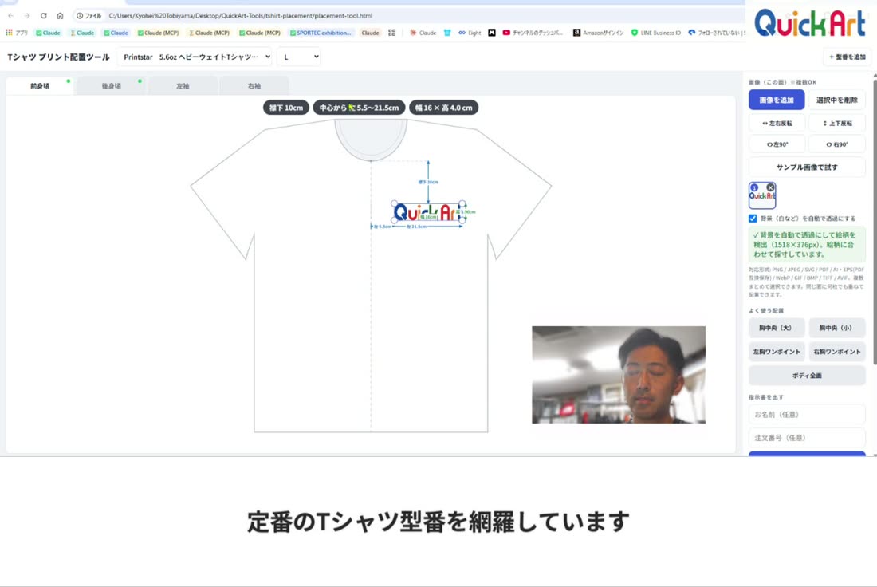Click the 型番を追加 button

847,57
